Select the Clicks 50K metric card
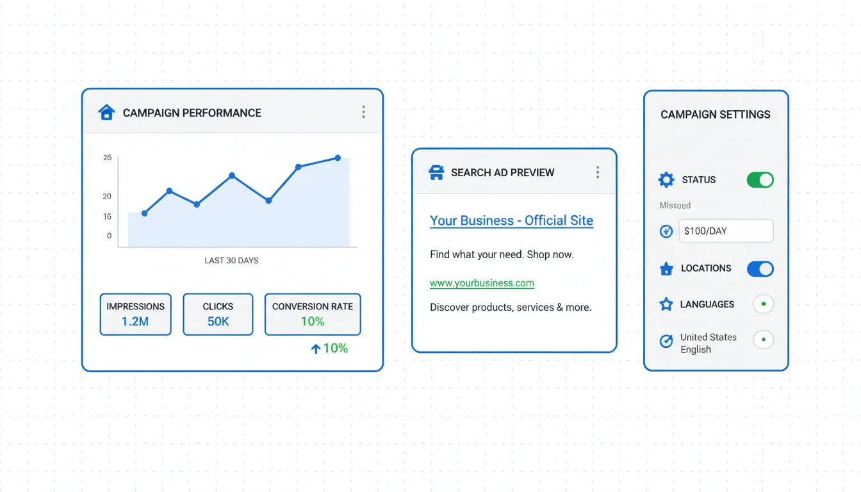The image size is (861, 492). tap(218, 314)
